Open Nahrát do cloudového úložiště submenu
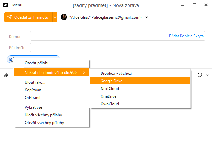This screenshot has width=212, height=168. click(x=51, y=73)
